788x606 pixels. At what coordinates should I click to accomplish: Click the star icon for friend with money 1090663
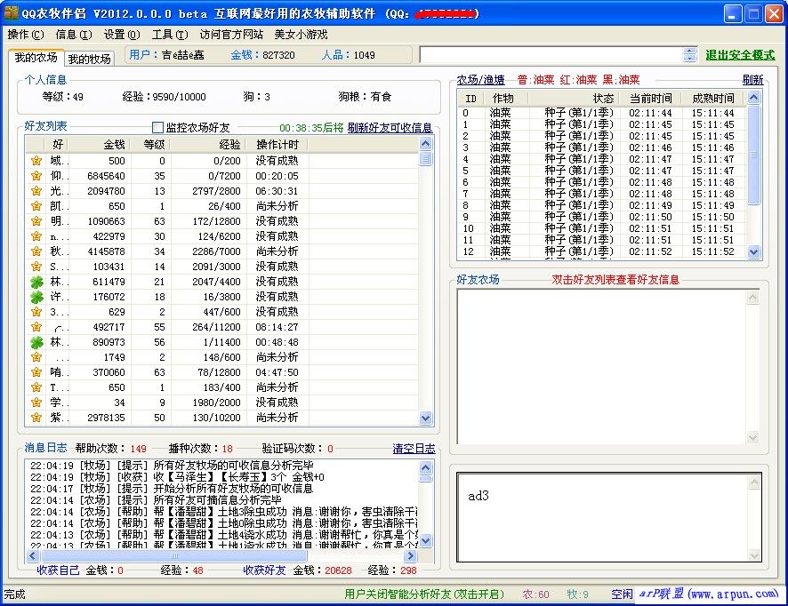(36, 221)
